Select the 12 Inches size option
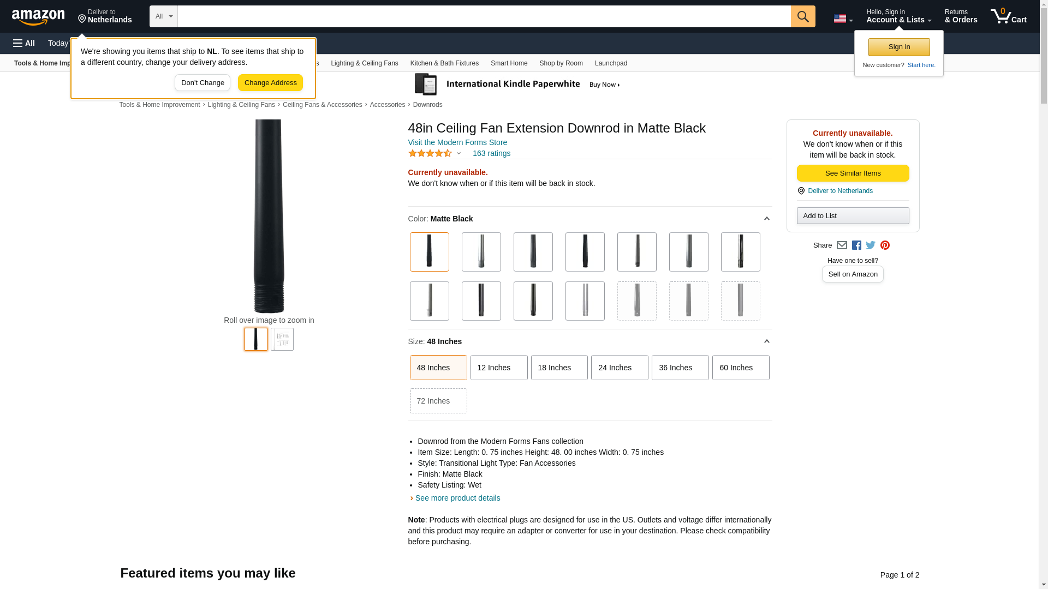This screenshot has width=1048, height=589. coord(498,368)
